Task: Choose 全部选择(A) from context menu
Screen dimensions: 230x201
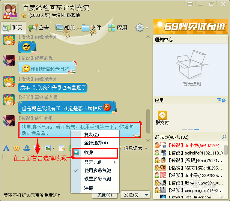Action: 96,142
